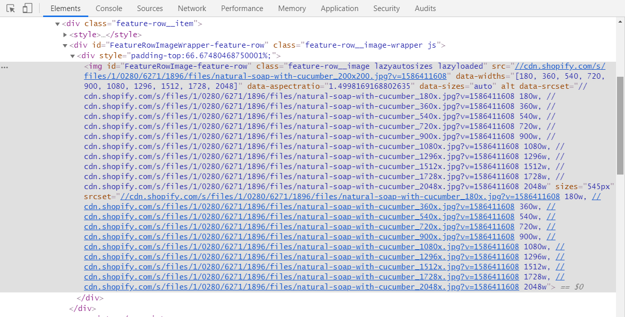Open the Network panel
Viewport: 625px width, 317px height.
click(192, 8)
